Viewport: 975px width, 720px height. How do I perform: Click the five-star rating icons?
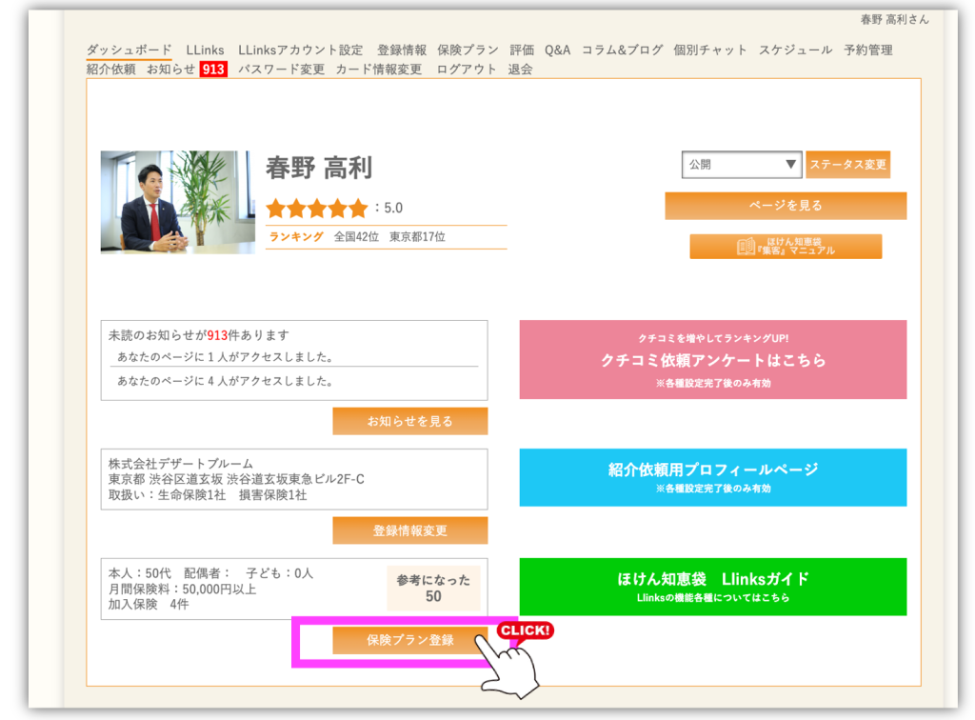pos(317,209)
